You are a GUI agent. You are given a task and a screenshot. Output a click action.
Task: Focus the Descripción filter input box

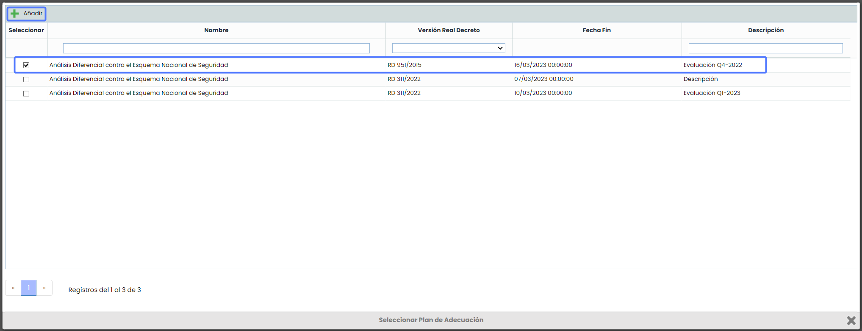765,48
